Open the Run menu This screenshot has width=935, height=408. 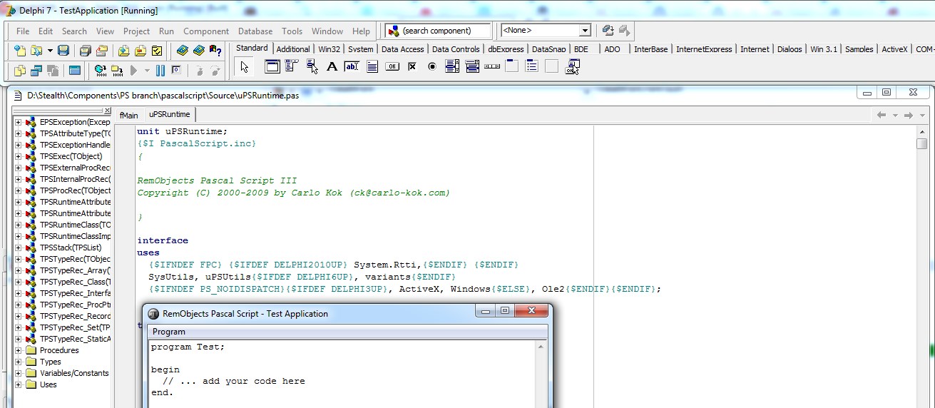coord(166,31)
